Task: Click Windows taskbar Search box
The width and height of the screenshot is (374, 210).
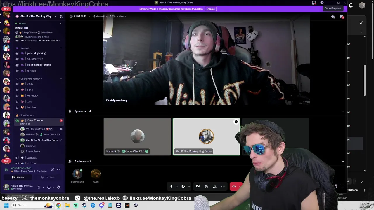Action: click(32, 205)
